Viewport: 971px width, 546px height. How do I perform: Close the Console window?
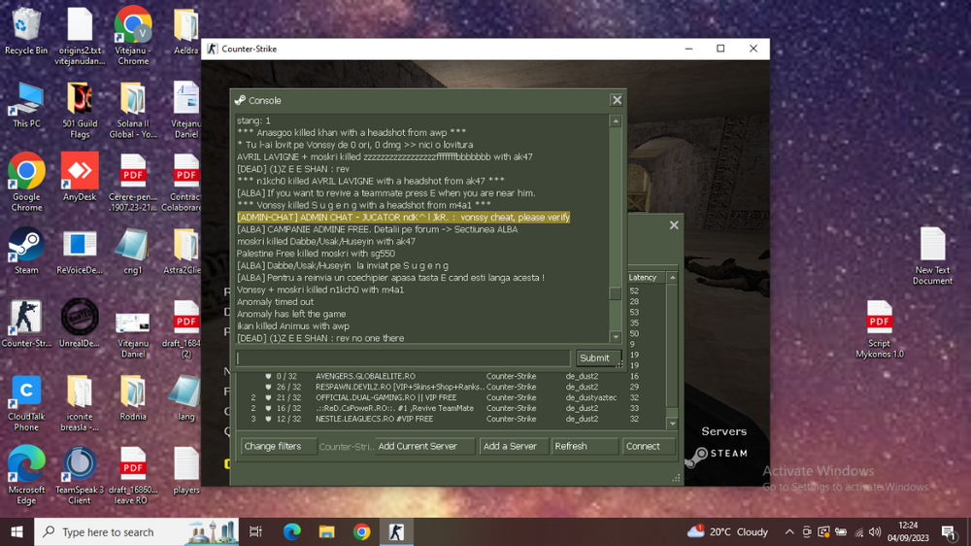[616, 100]
